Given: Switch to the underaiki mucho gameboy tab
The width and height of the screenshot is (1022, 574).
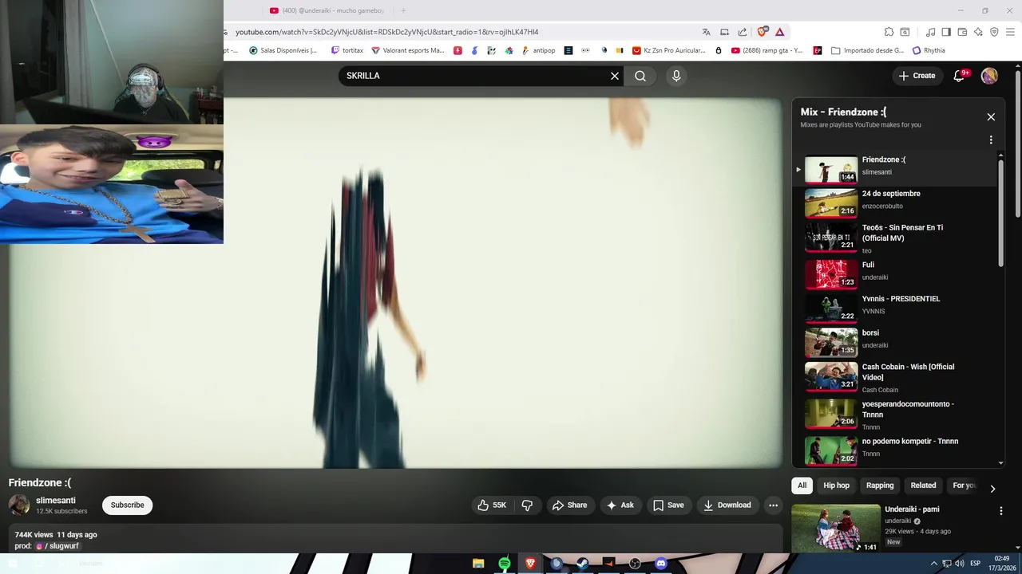Looking at the screenshot, I should click(327, 10).
